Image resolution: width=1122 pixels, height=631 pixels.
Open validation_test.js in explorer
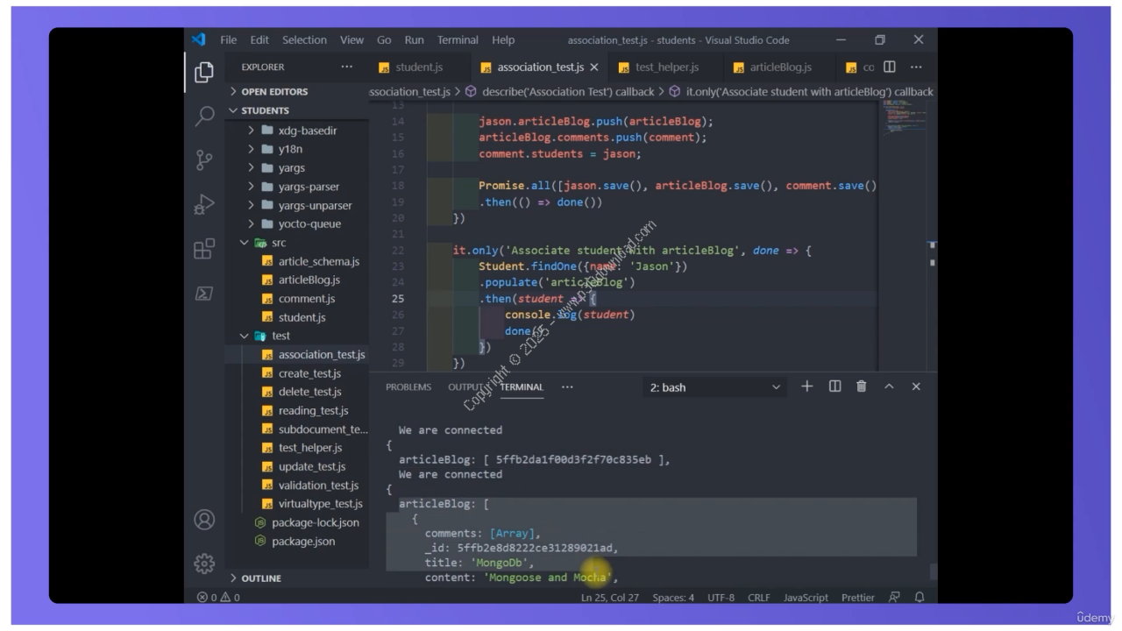tap(318, 485)
